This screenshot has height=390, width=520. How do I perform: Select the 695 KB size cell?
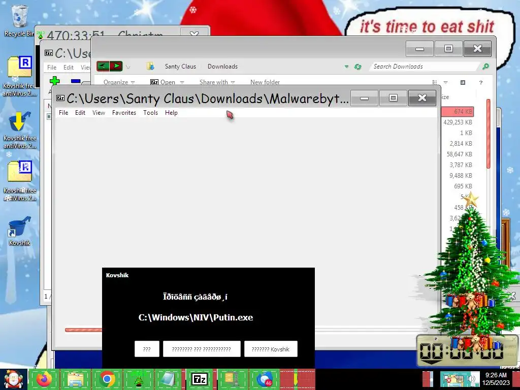click(x=463, y=186)
